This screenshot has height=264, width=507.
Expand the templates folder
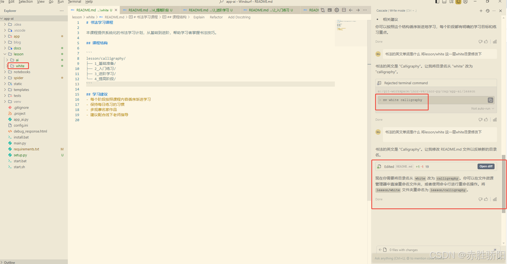click(x=5, y=90)
